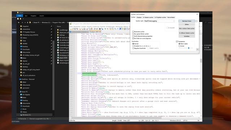Open Explorer's Freigeben ribbon tab
This screenshot has width=231, height=130.
33,16
